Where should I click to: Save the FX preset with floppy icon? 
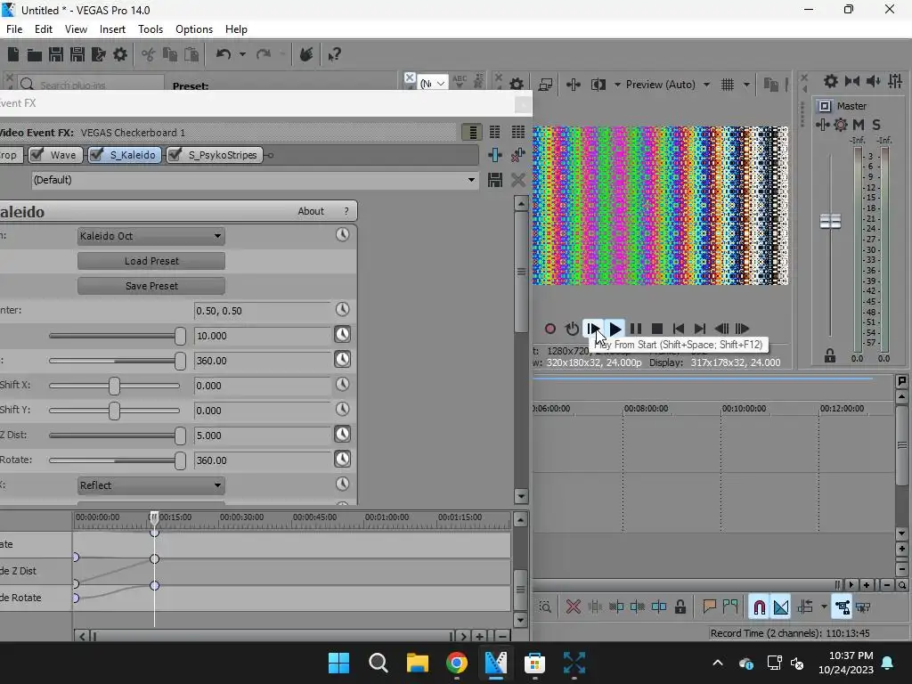pyautogui.click(x=495, y=180)
